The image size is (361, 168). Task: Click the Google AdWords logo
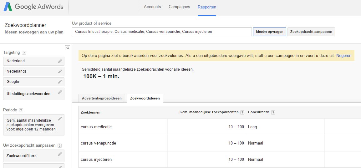point(33,7)
